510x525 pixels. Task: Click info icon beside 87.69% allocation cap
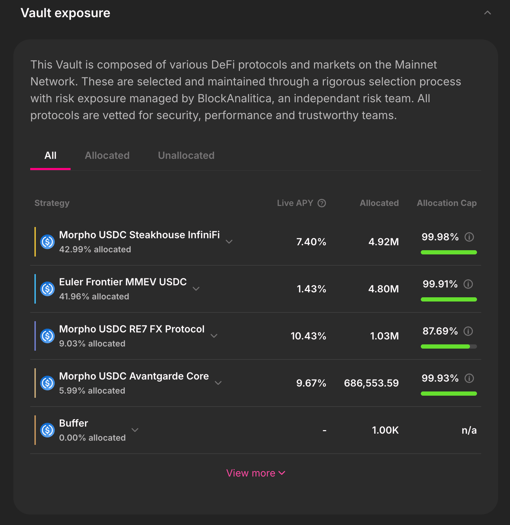468,331
